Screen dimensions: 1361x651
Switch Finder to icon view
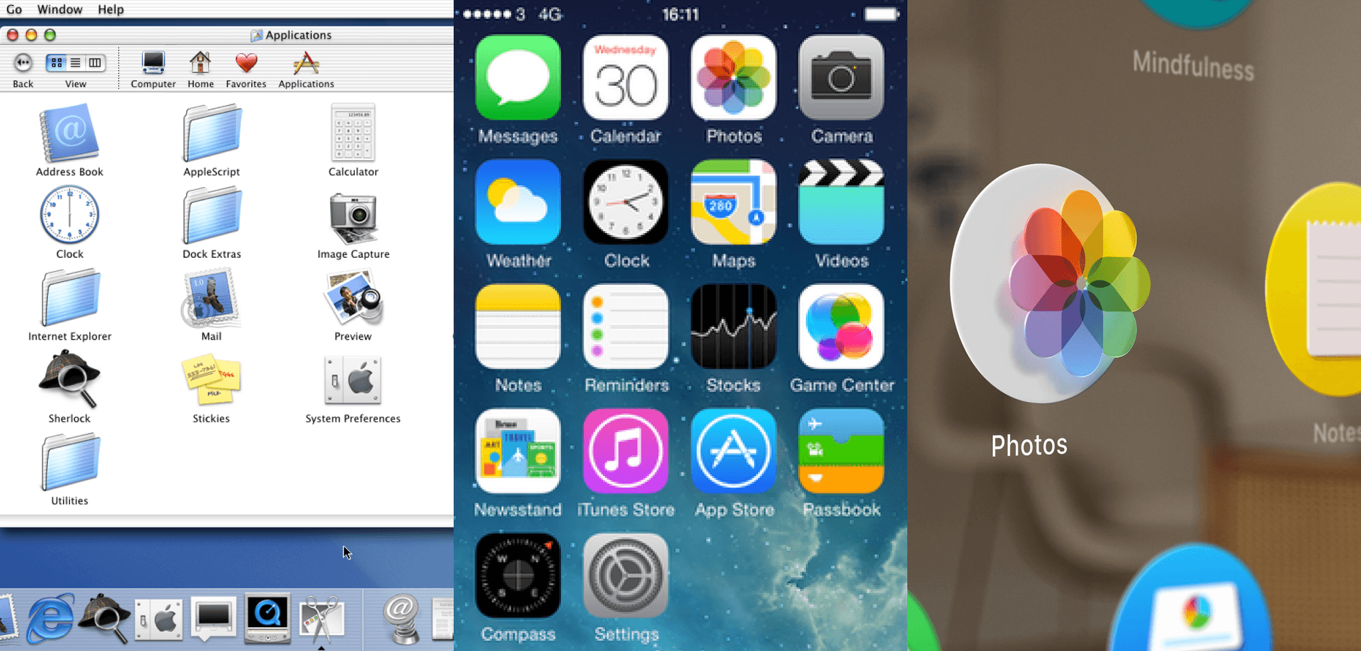click(x=56, y=63)
